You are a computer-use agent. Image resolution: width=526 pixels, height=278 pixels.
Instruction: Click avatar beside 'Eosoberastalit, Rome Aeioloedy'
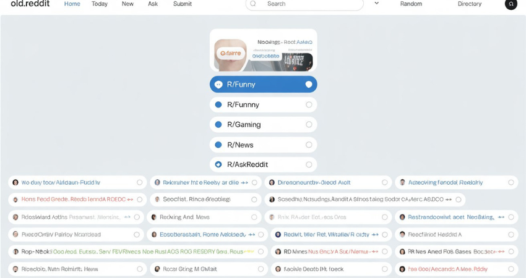click(154, 235)
